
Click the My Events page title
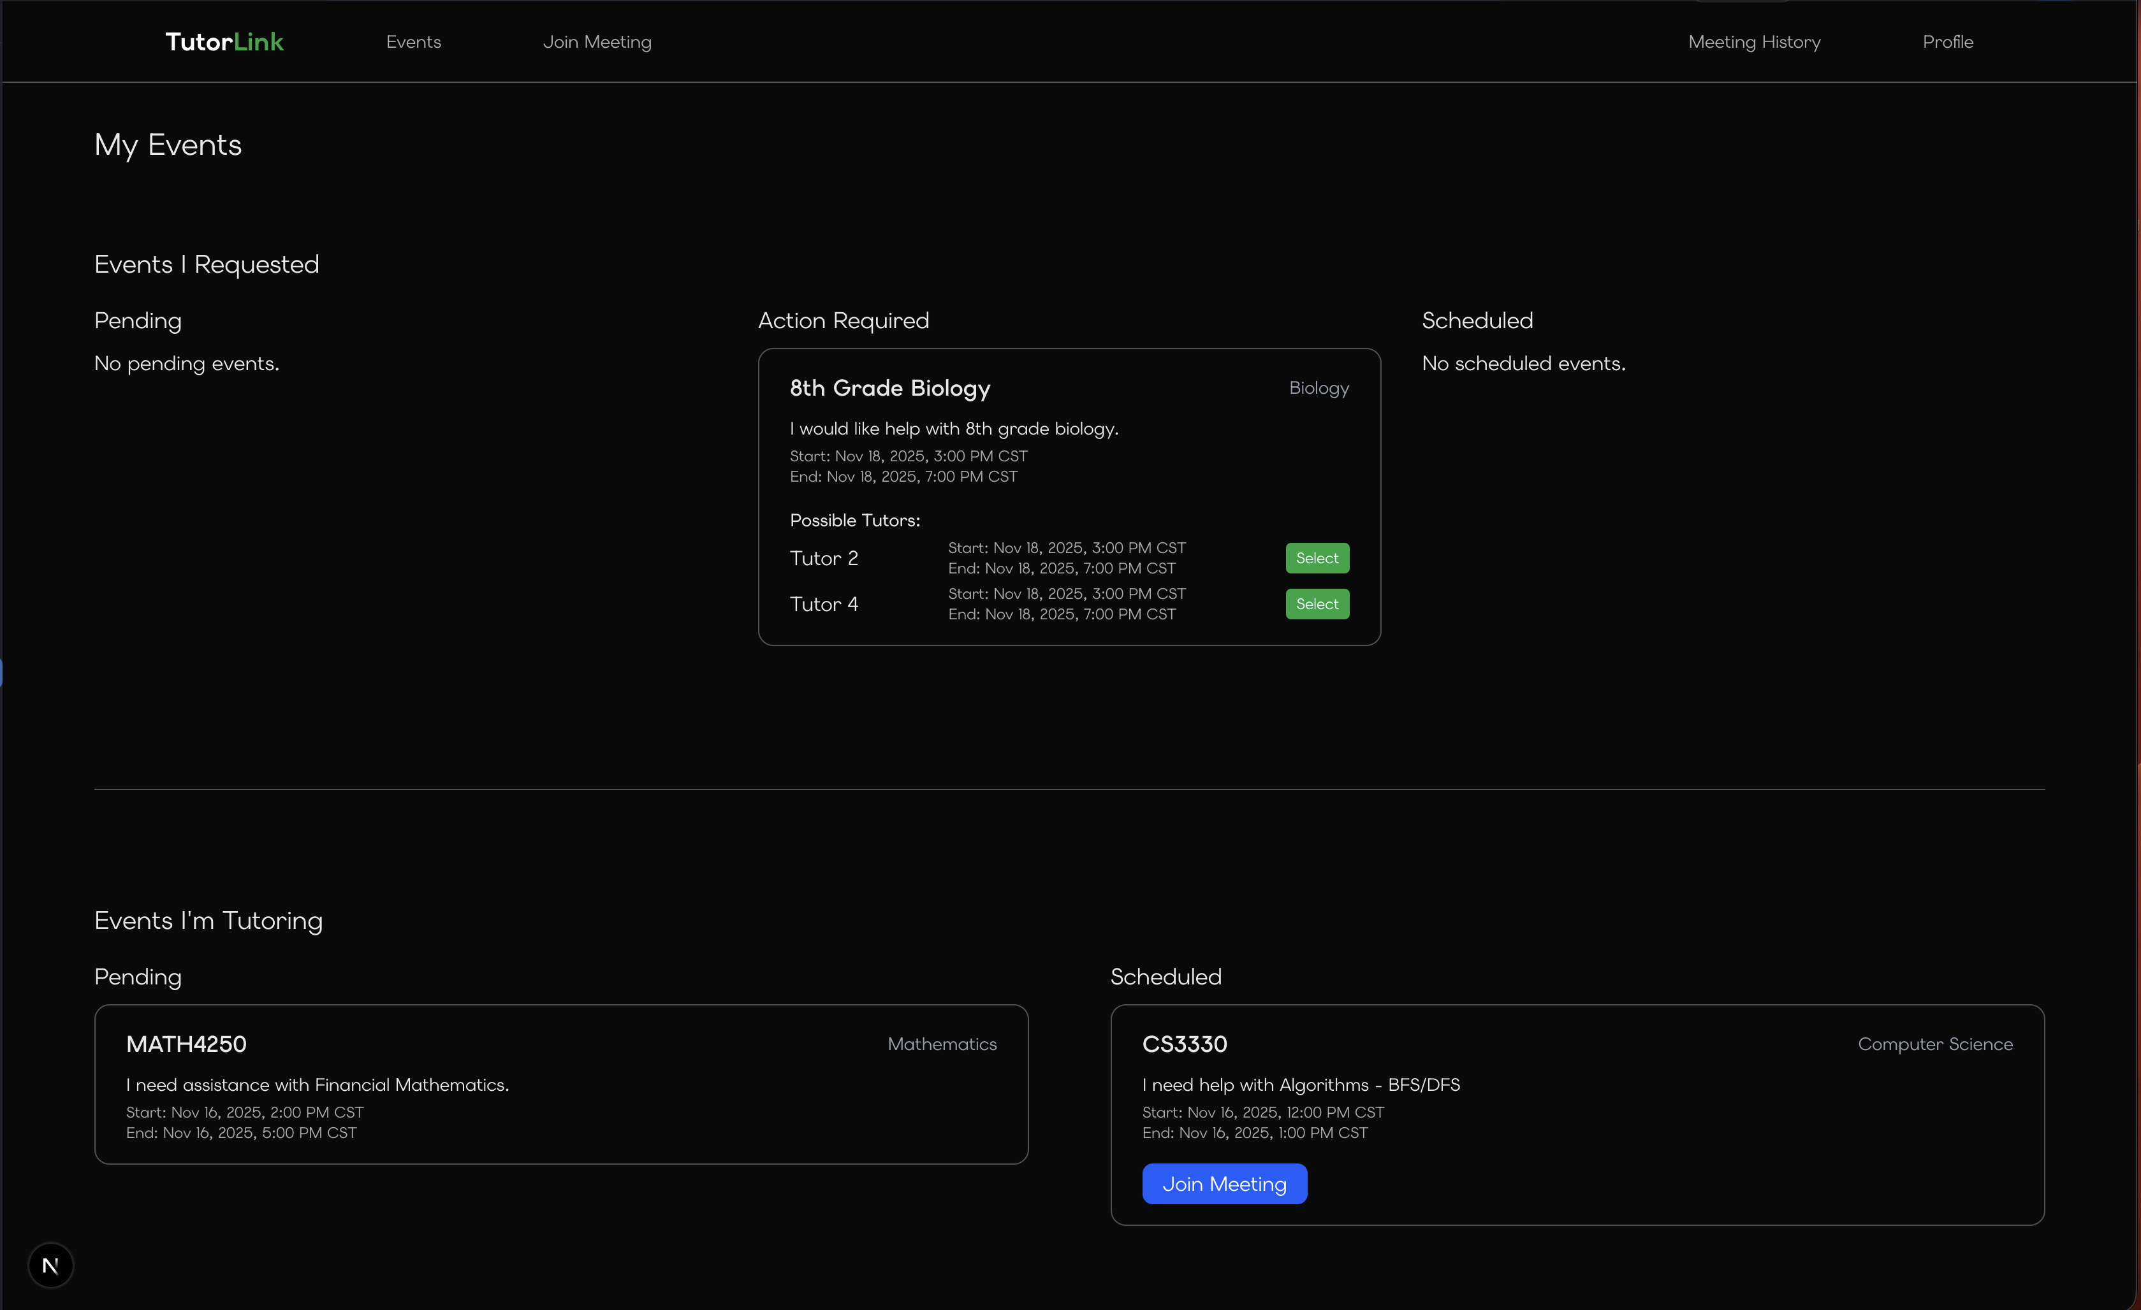tap(168, 145)
